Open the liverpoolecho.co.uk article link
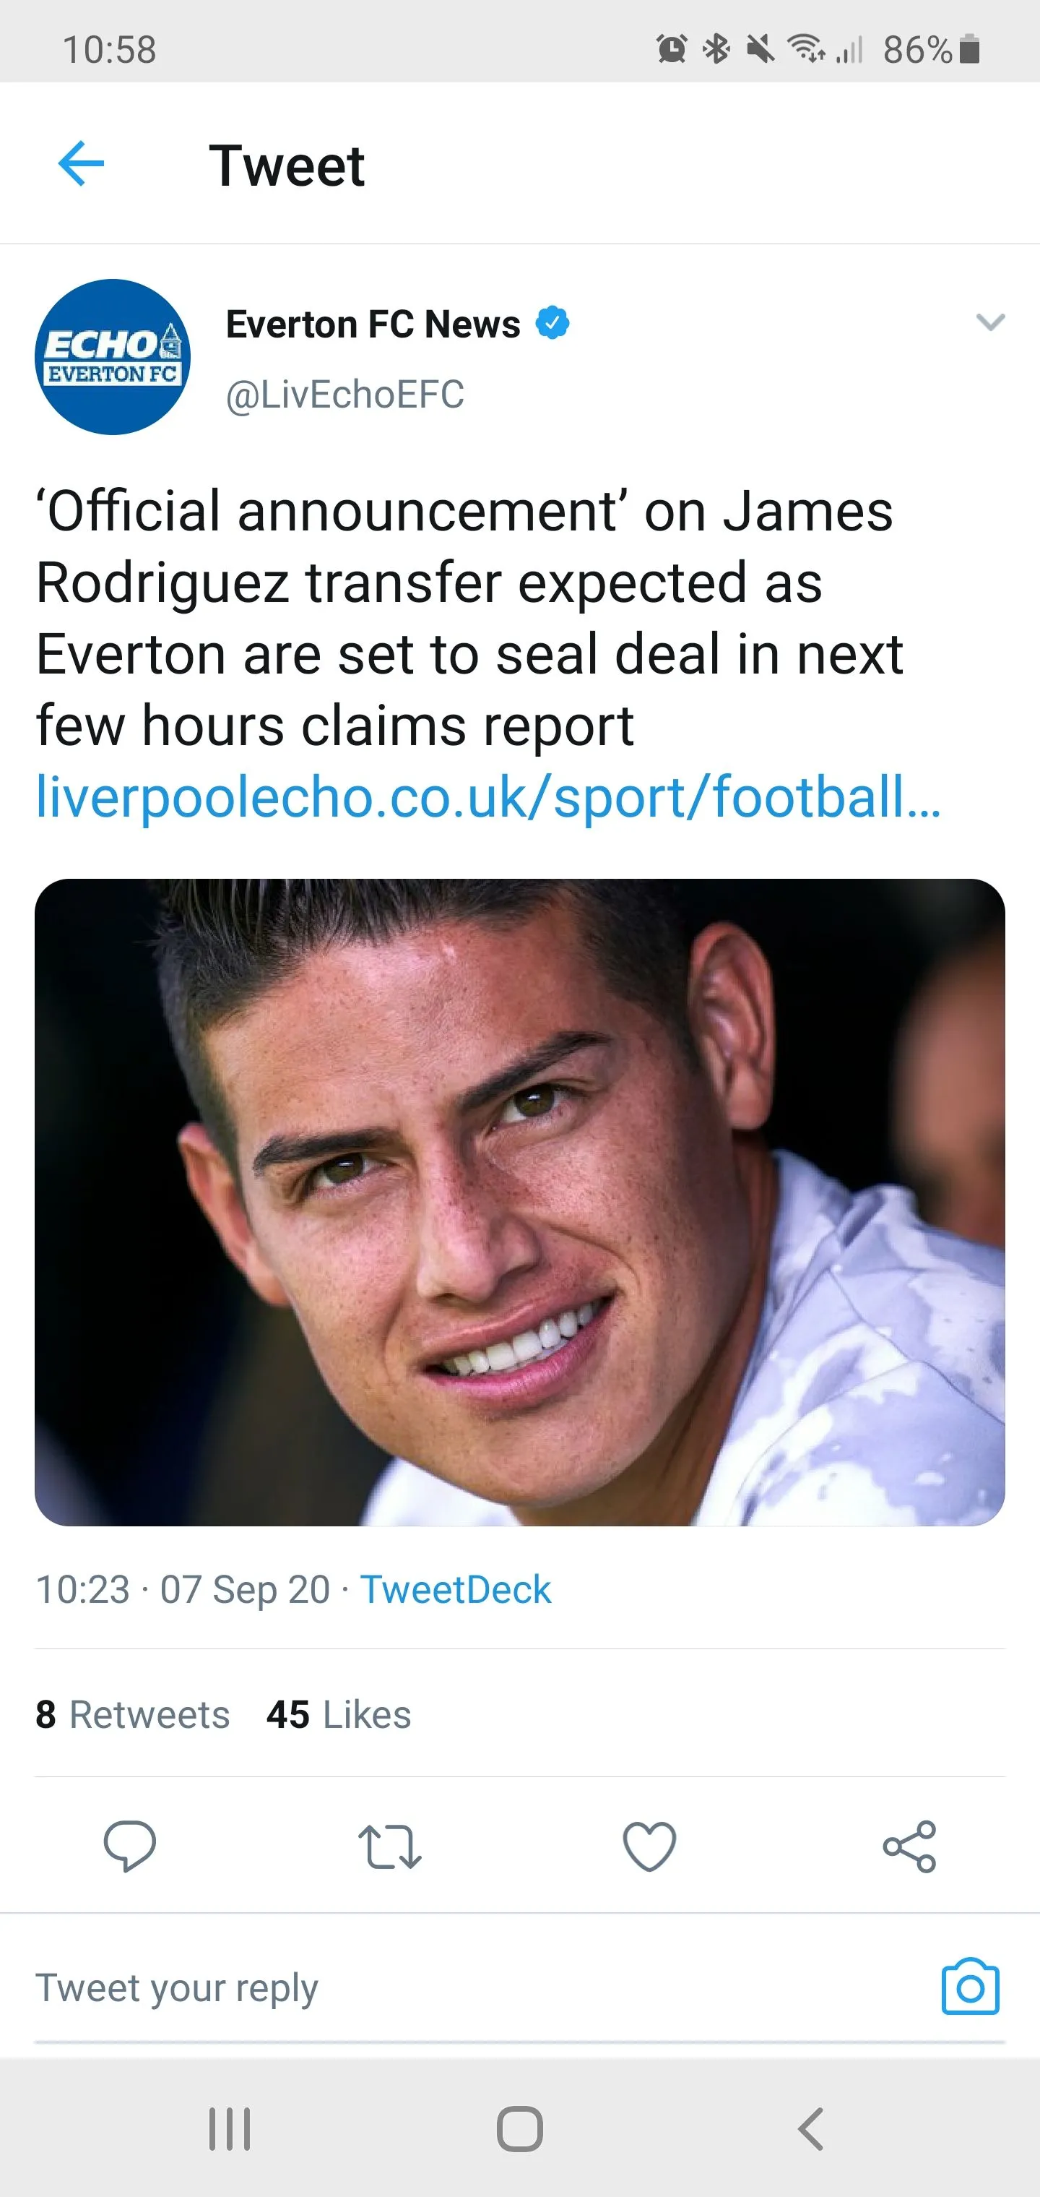1040x2197 pixels. (487, 797)
